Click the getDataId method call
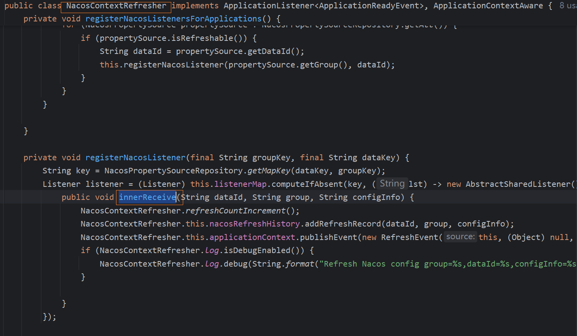 269,52
